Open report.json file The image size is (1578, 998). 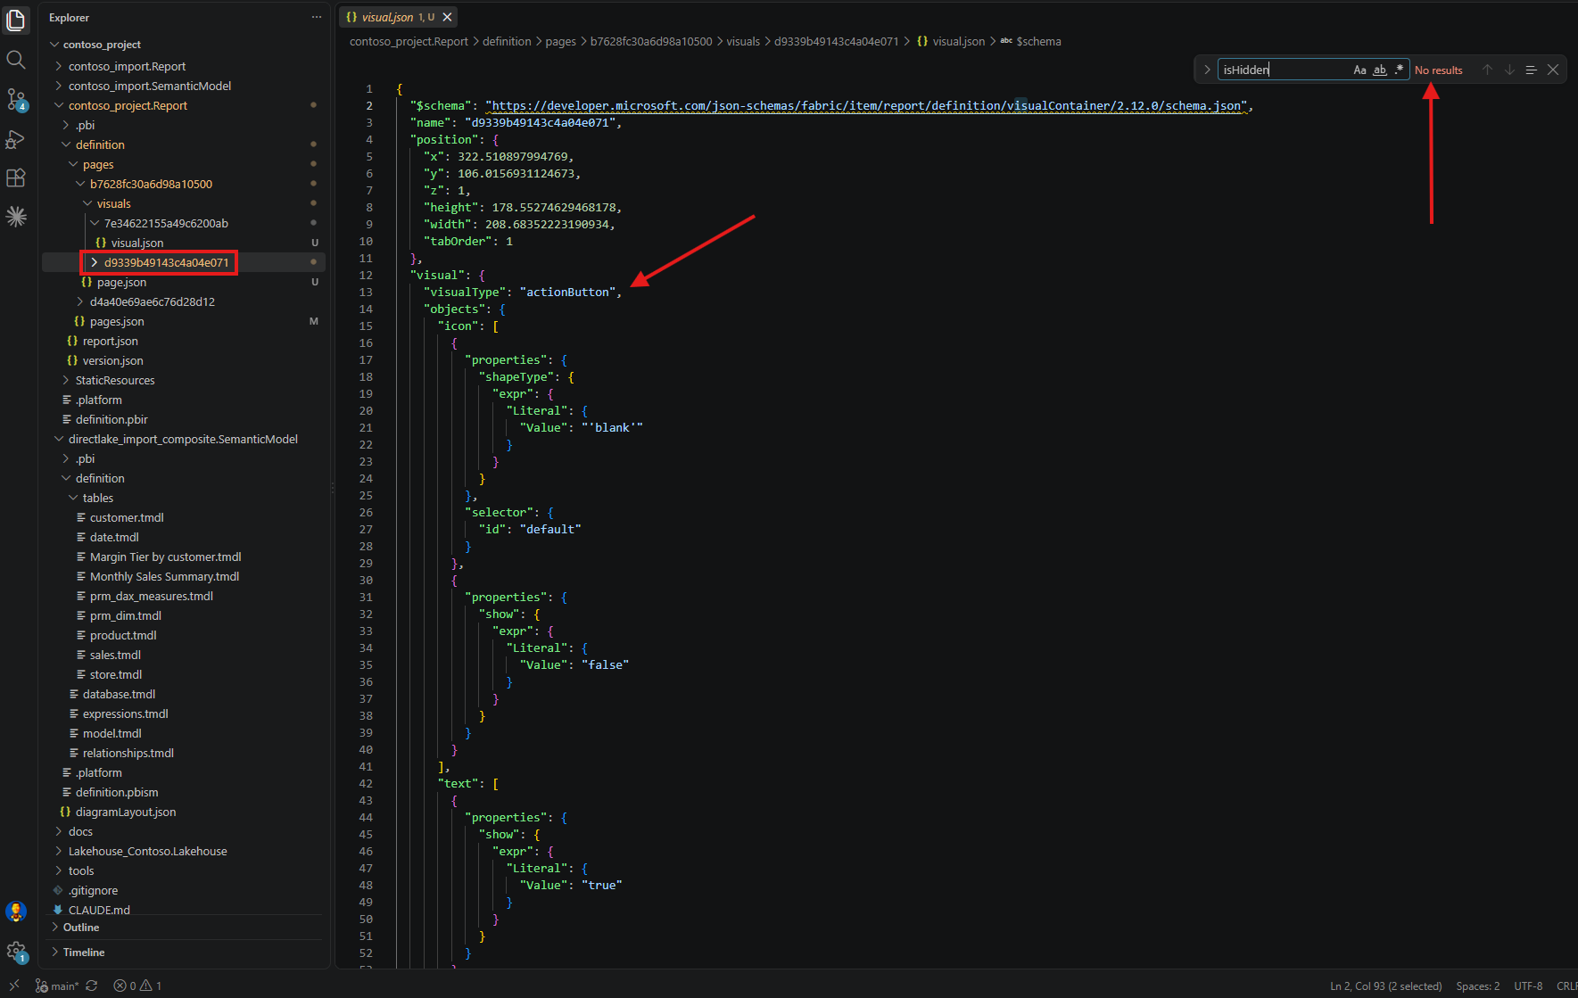(x=110, y=341)
